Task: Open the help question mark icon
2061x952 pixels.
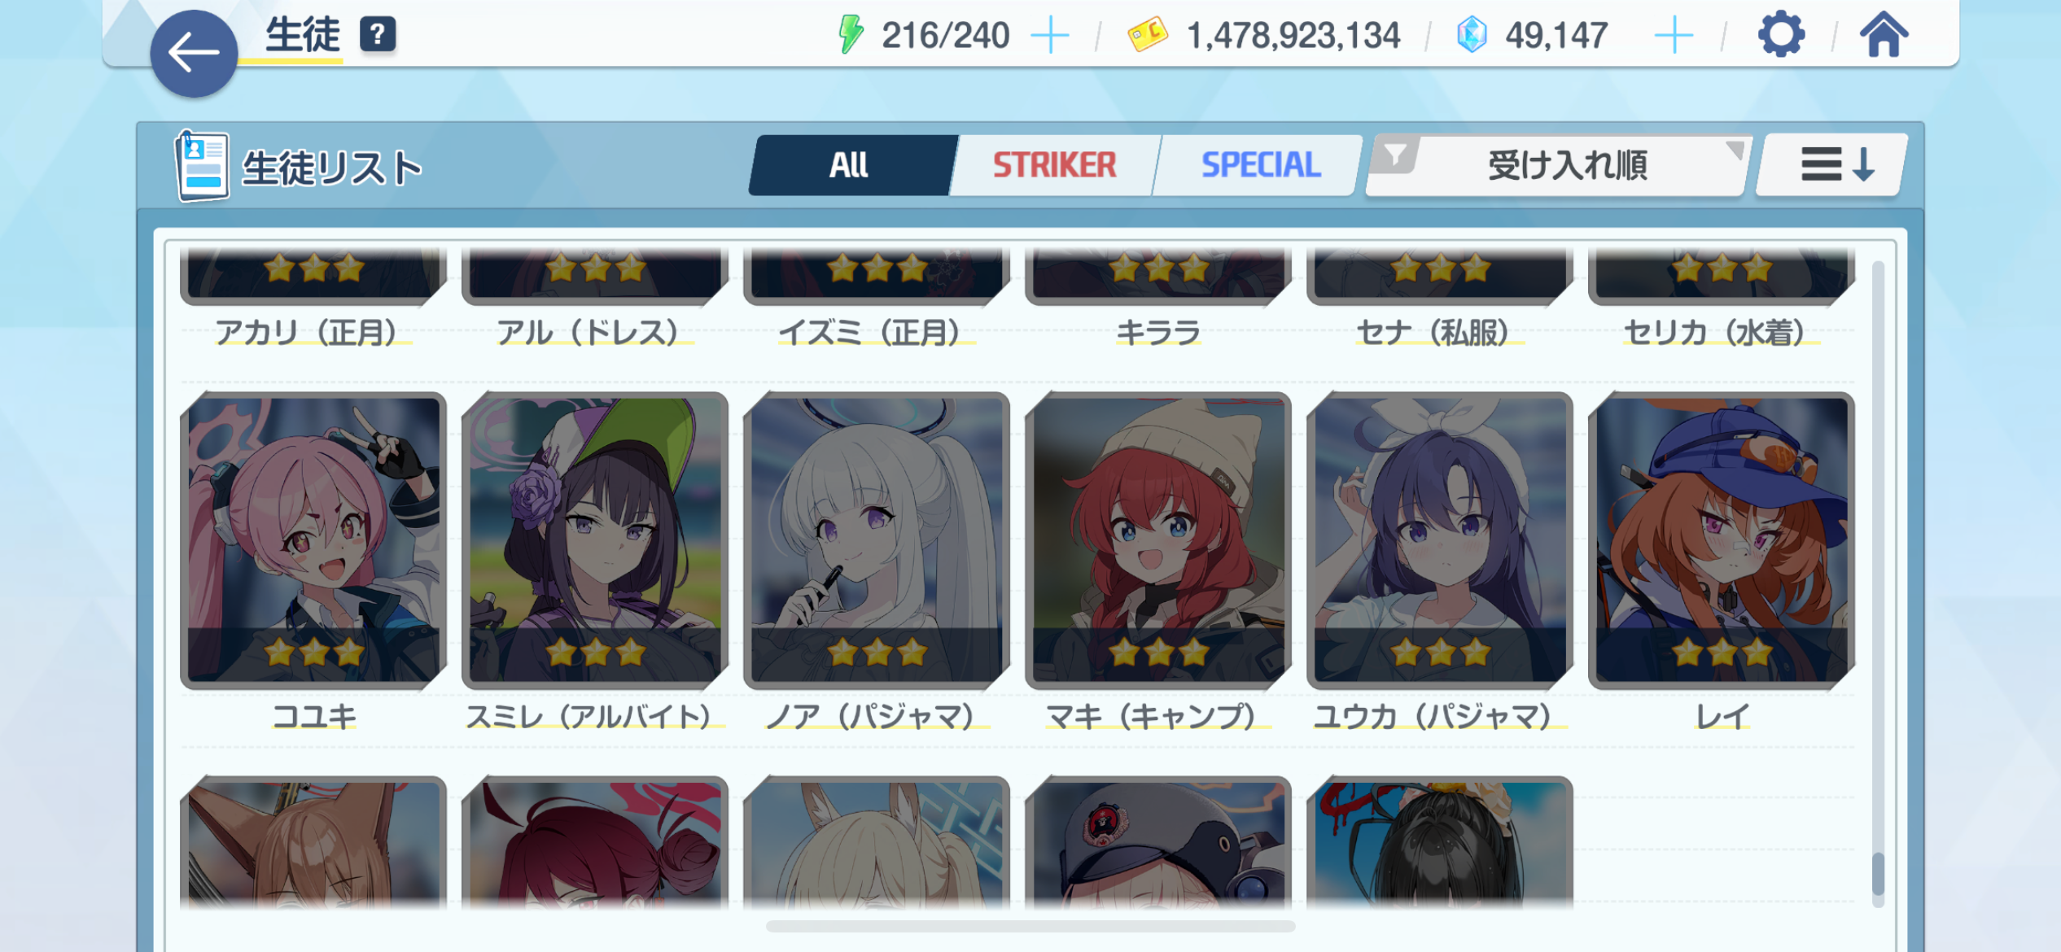Action: pos(378,35)
